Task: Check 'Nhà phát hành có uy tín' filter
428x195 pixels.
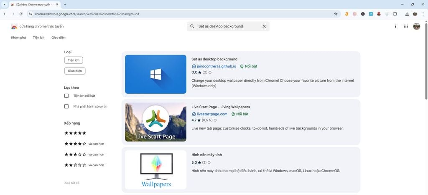Action: (66, 106)
